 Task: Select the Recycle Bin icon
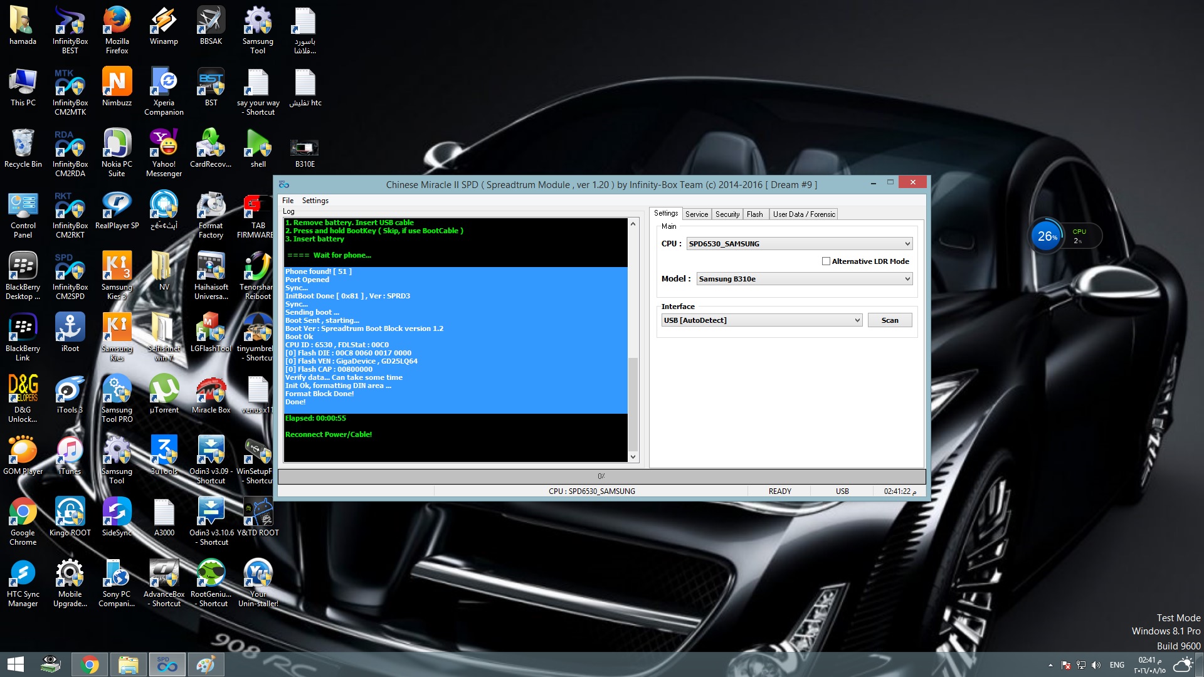[23, 148]
